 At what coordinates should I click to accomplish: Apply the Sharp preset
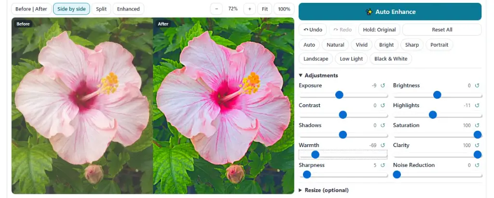click(x=412, y=45)
